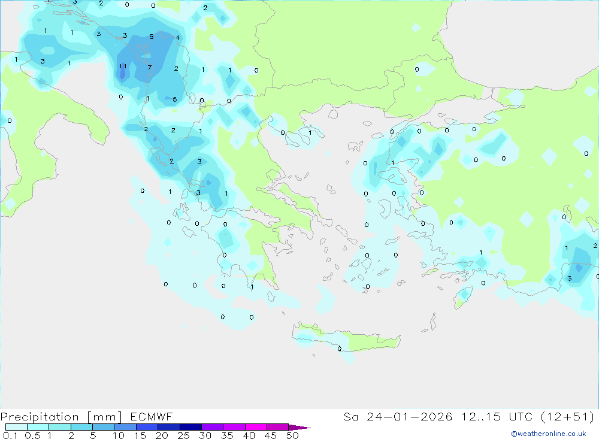
Task: Click the "0.1" legend scale label
Action: (10, 435)
